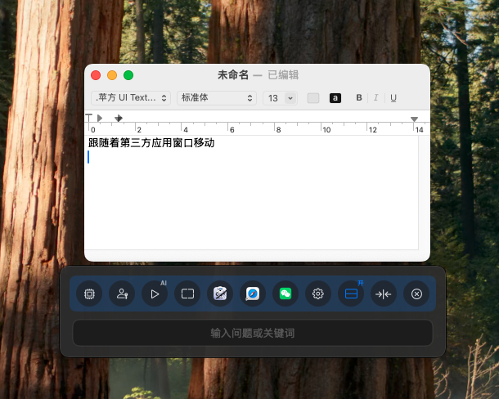Open the green WeChat icon
Image resolution: width=499 pixels, height=399 pixels.
pos(285,294)
